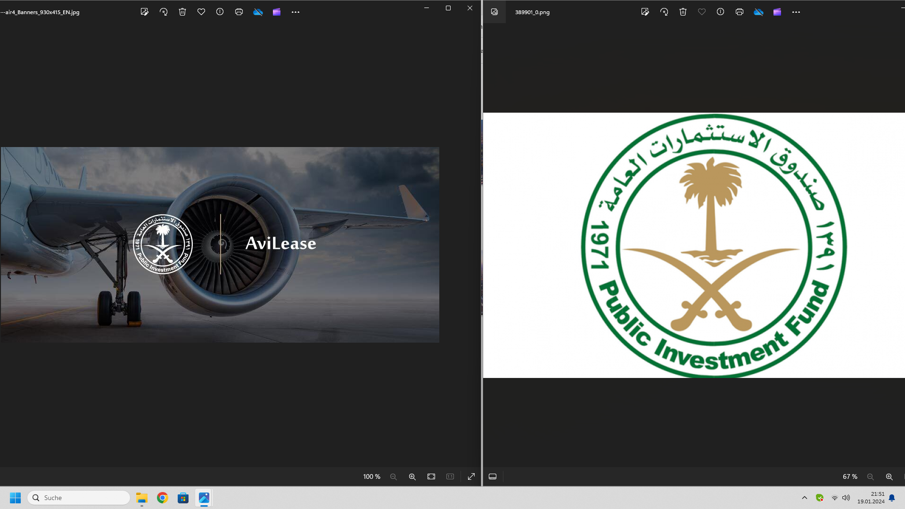Screen dimensions: 905x509
Task: Click the 389901_0.png file name
Action: point(532,12)
